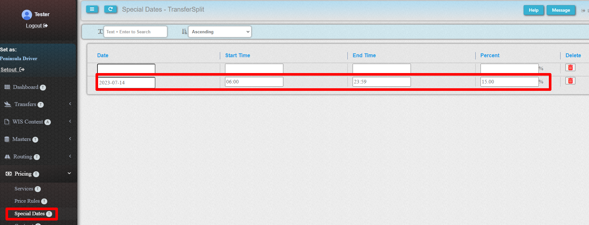Click the text search icon
The width and height of the screenshot is (589, 225).
(100, 32)
